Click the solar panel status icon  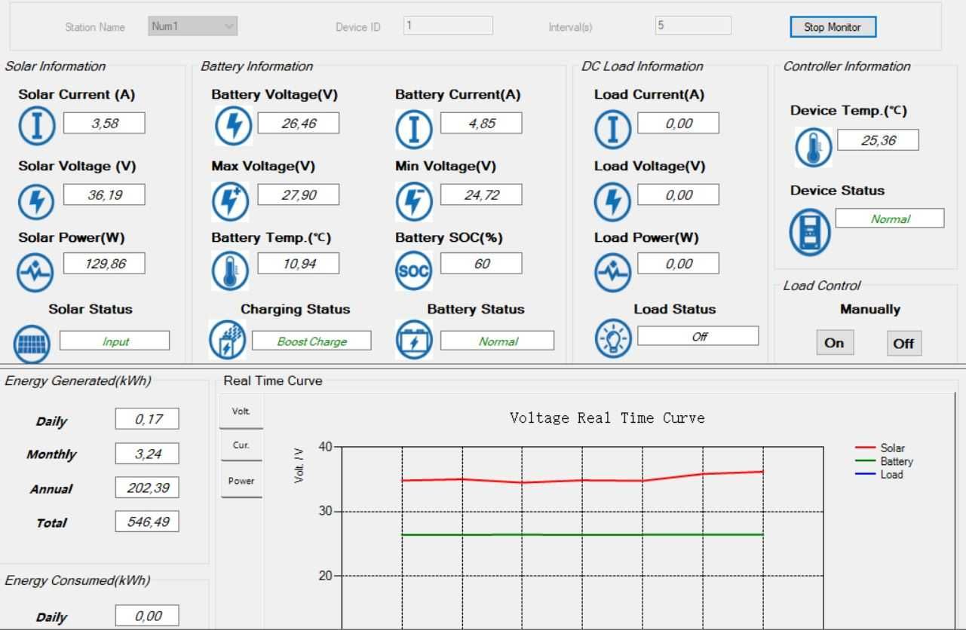[32, 344]
